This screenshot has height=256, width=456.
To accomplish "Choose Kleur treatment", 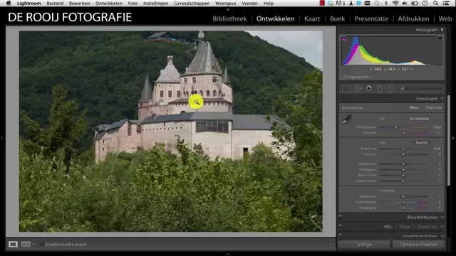I will 414,107.
